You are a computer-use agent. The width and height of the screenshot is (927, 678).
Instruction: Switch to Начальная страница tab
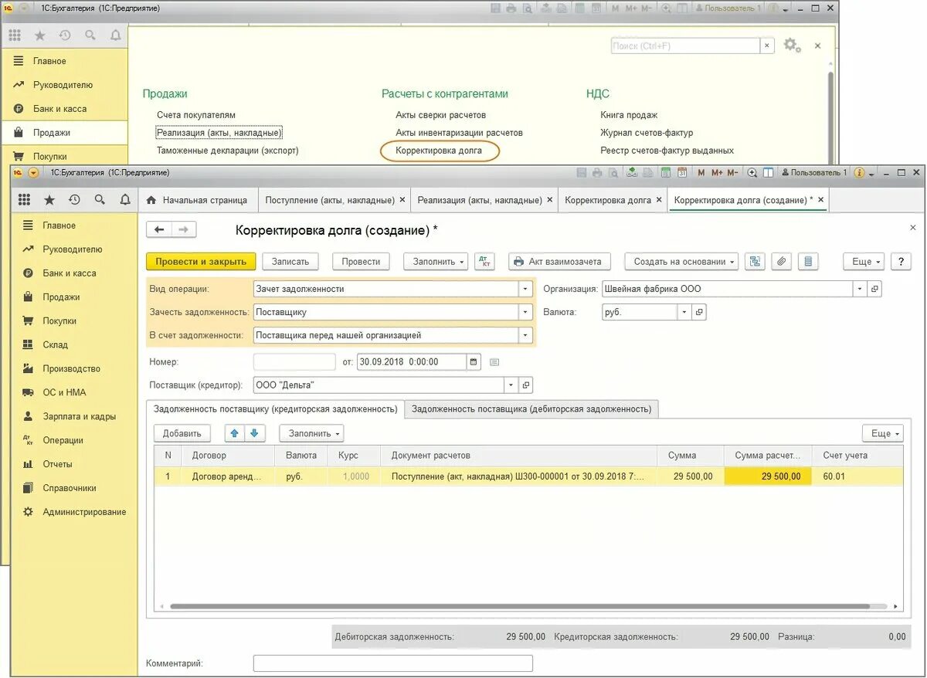click(x=197, y=200)
